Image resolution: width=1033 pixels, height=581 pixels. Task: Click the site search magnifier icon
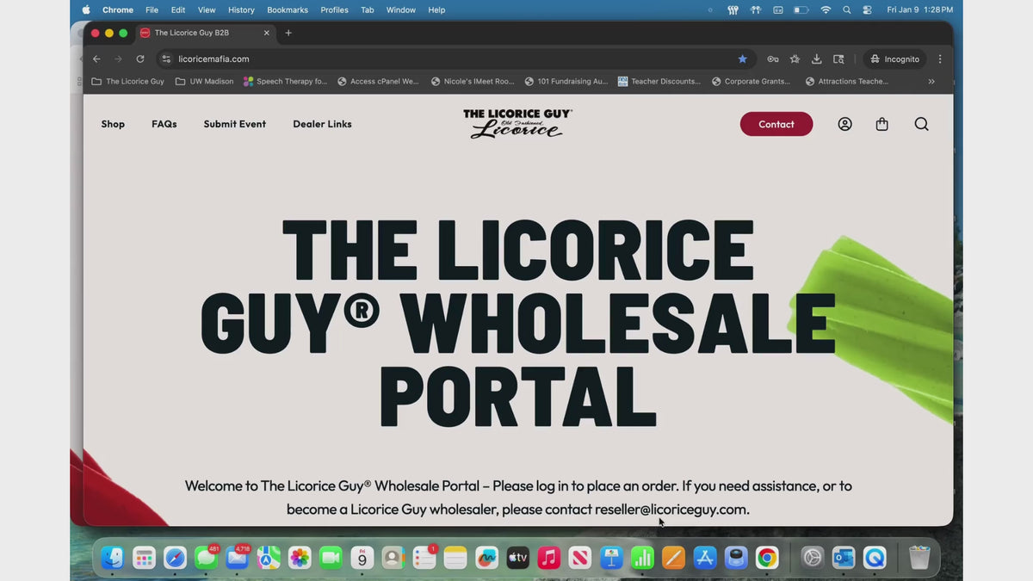(x=921, y=124)
